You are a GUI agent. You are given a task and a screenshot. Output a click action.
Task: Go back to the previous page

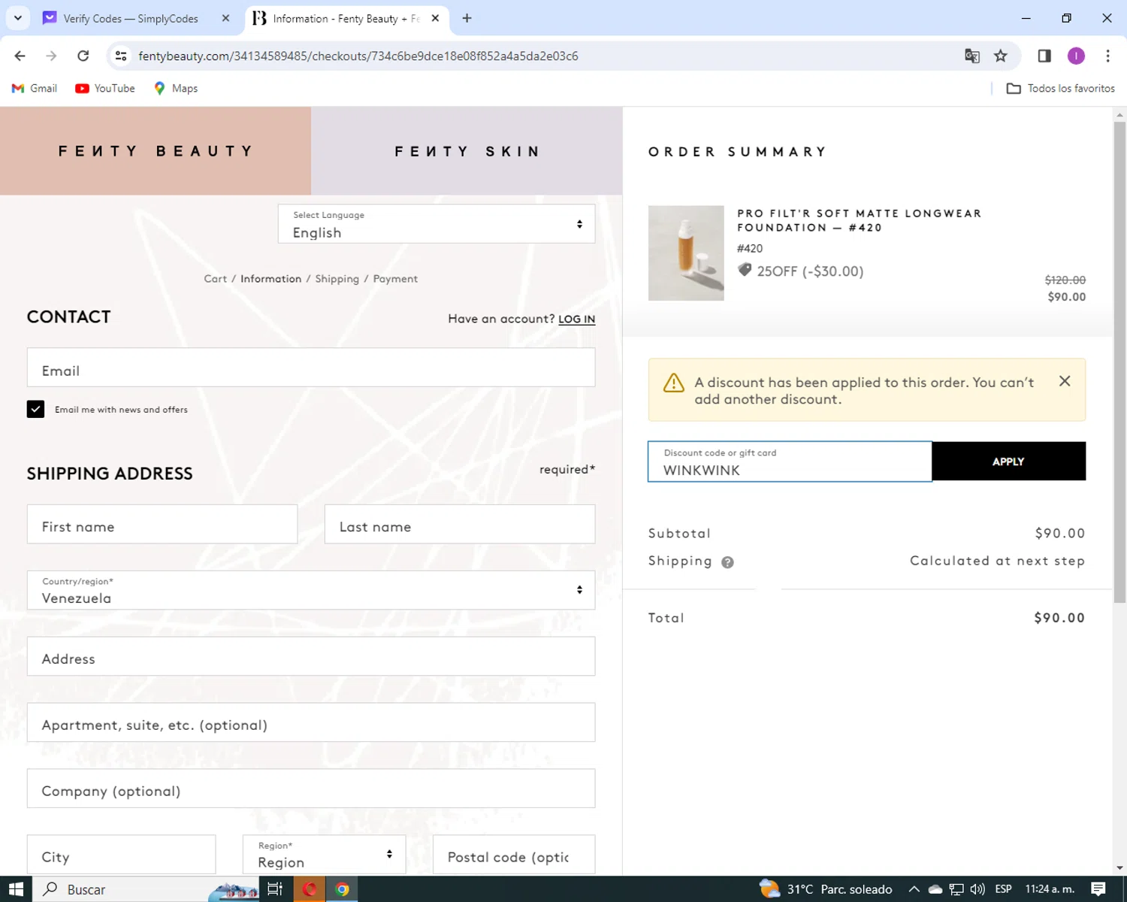click(x=20, y=56)
